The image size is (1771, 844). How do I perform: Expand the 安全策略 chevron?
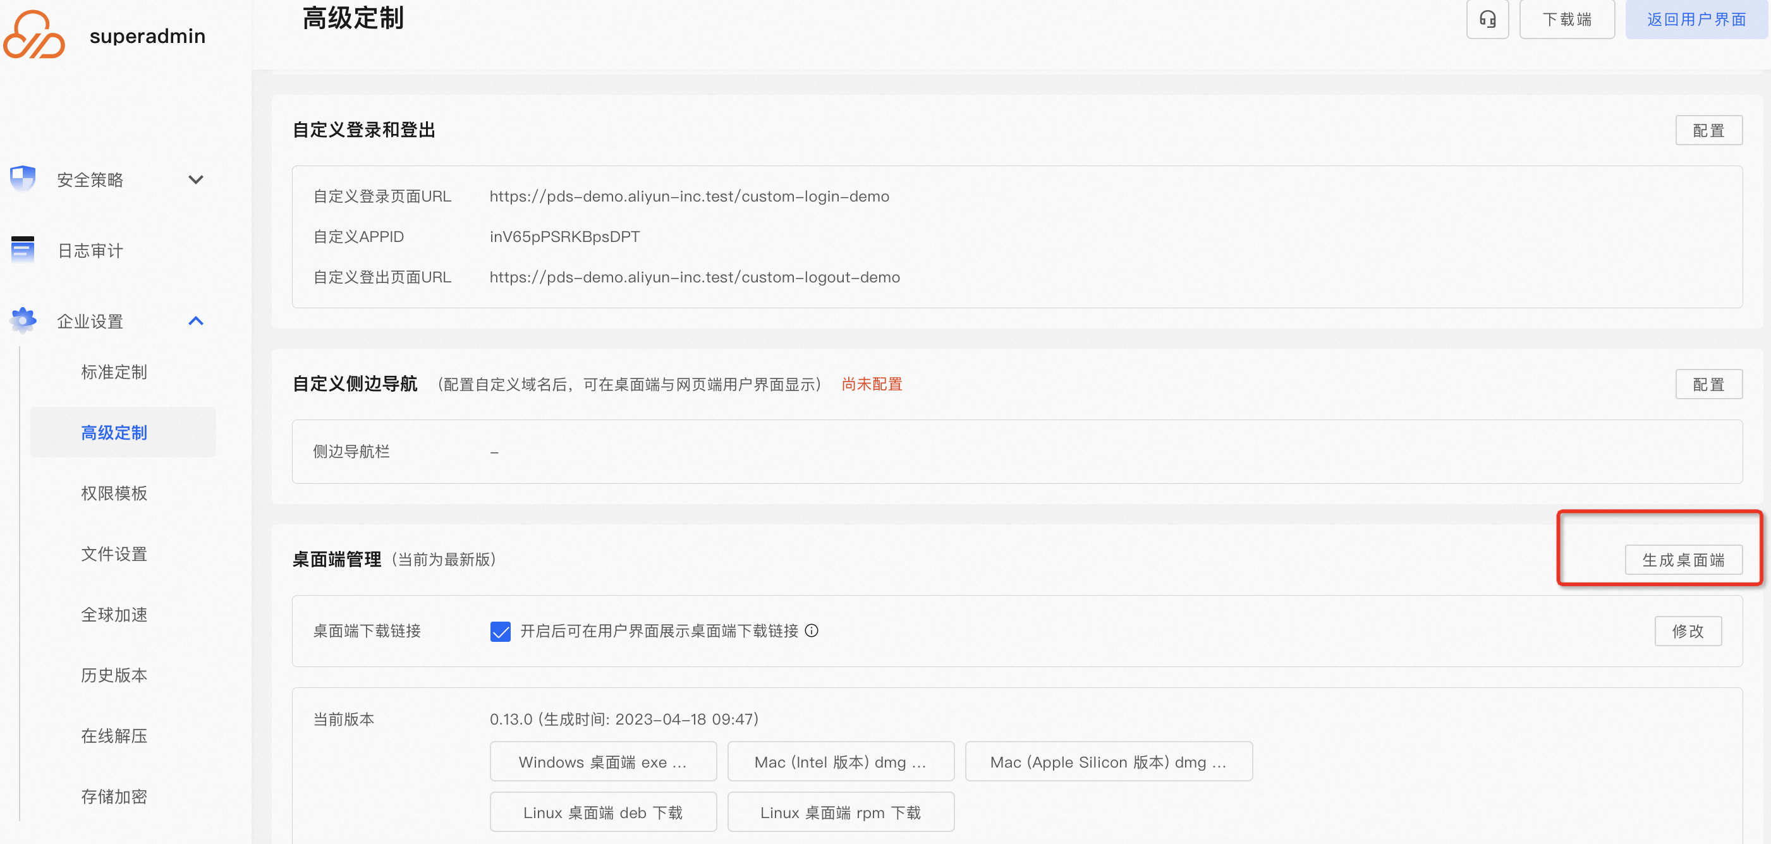(x=196, y=179)
